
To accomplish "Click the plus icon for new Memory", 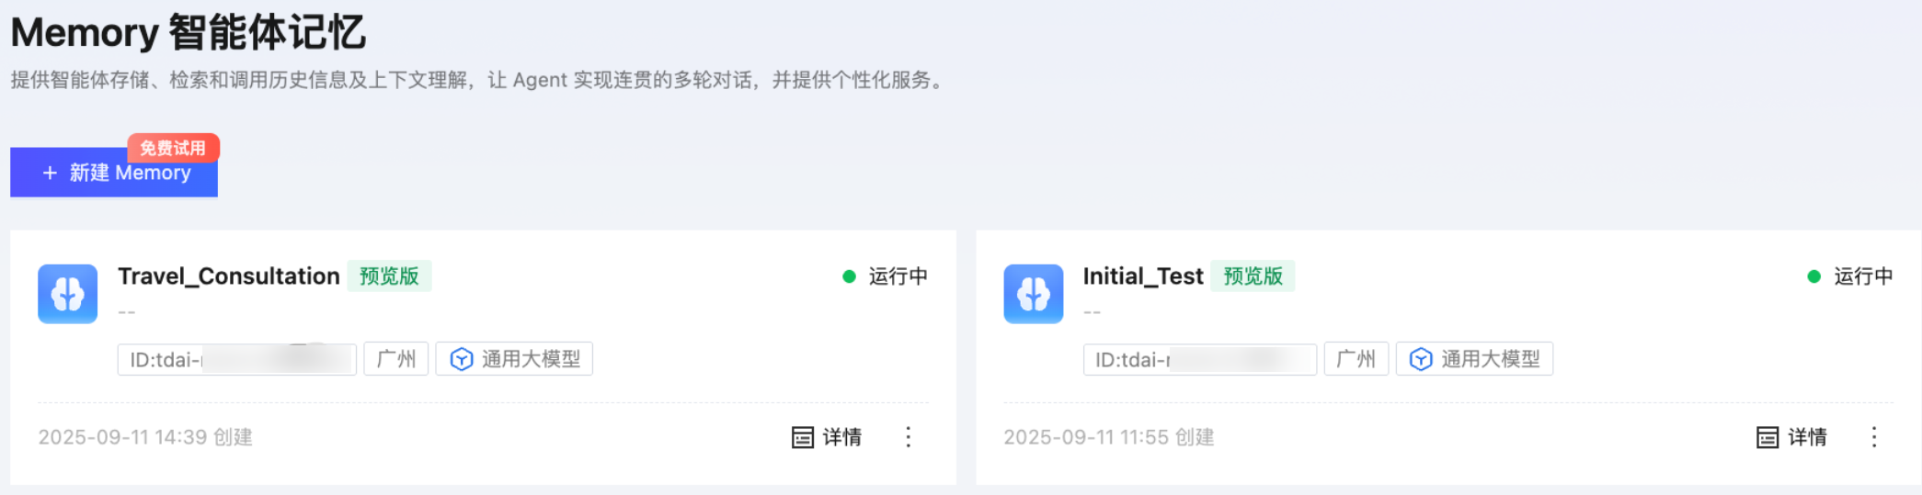I will [x=50, y=173].
